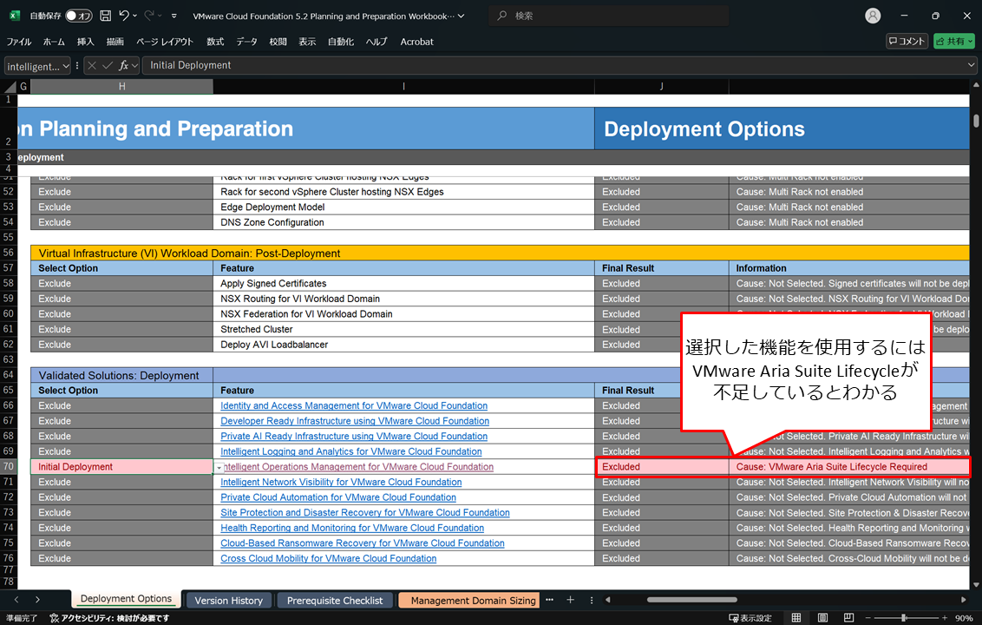
Task: Select the 数式 ribbon tab
Action: [x=215, y=42]
